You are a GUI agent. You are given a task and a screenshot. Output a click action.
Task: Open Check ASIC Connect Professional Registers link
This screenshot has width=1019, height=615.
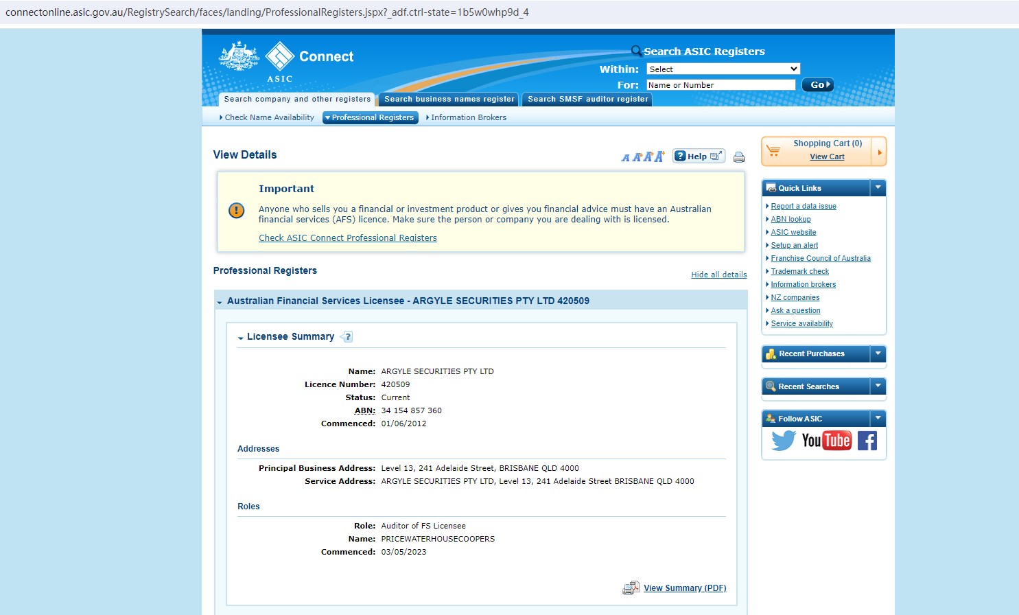coord(348,238)
